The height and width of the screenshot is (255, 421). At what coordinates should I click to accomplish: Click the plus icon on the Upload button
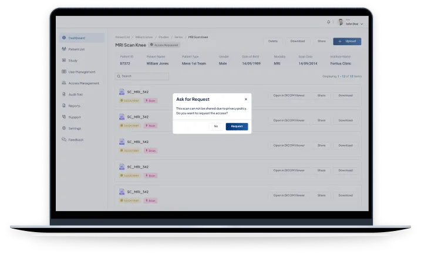340,41
